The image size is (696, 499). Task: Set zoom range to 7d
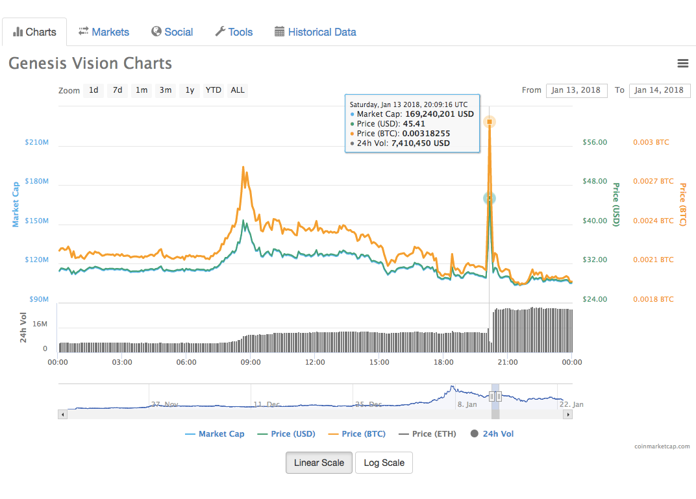117,90
